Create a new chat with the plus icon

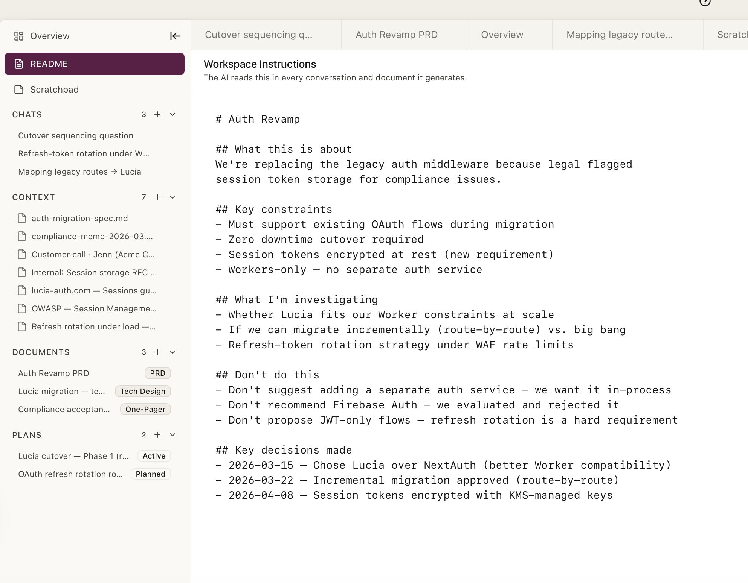click(x=157, y=114)
